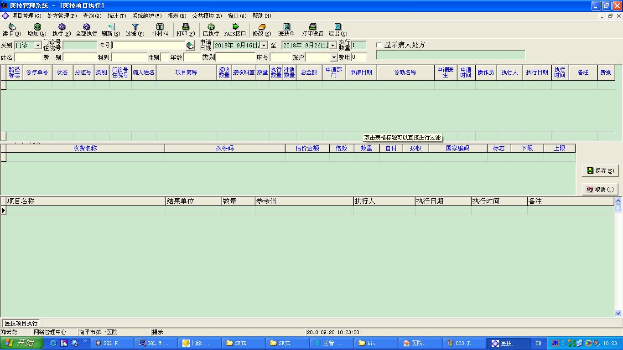Image resolution: width=623 pixels, height=350 pixels.
Task: Click the 卡号 card number input field
Action: (x=148, y=46)
